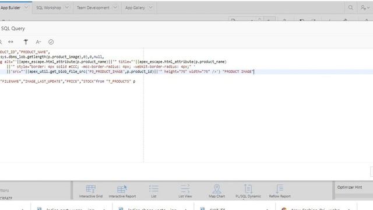
Task: Expand the Team Development dropdown arrow
Action: (115, 8)
